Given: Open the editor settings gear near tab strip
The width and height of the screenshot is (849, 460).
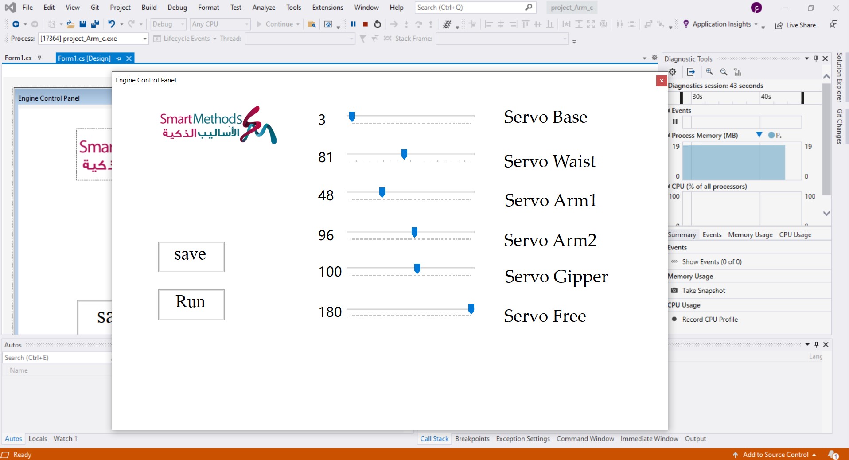Looking at the screenshot, I should 654,58.
